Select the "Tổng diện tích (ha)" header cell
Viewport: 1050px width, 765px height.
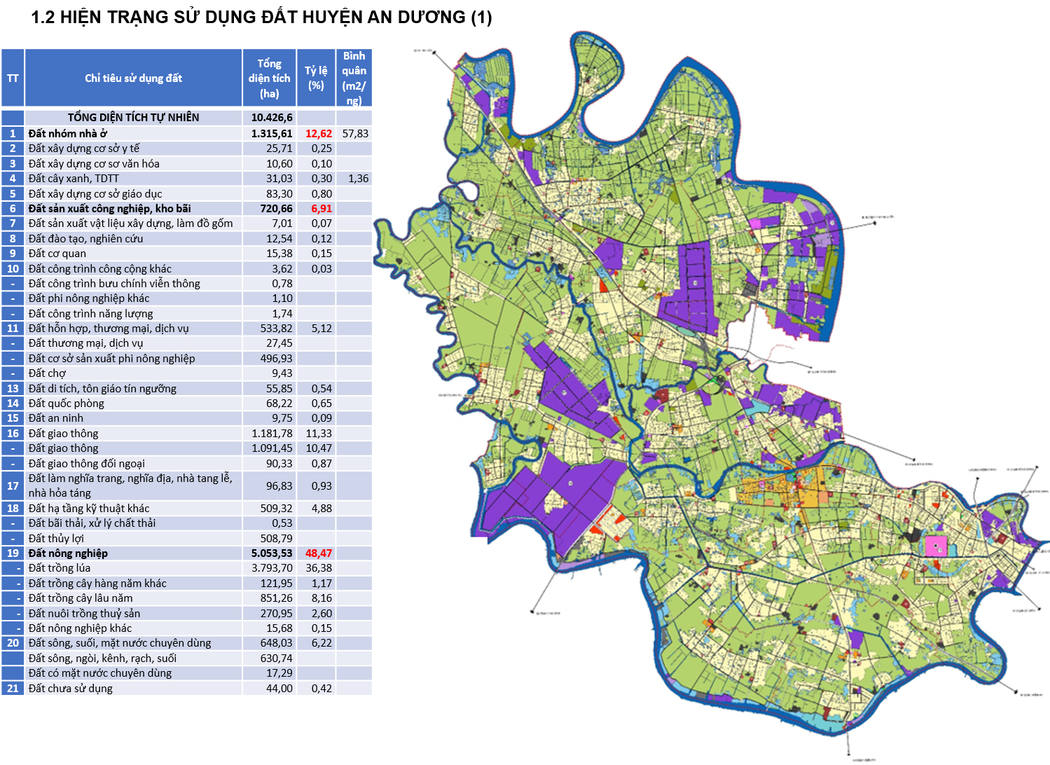[269, 78]
